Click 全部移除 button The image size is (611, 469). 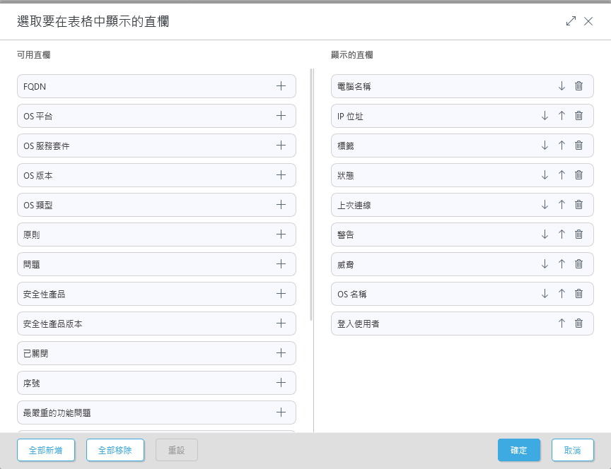click(115, 450)
